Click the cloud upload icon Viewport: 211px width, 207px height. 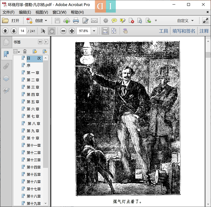(x=67, y=21)
